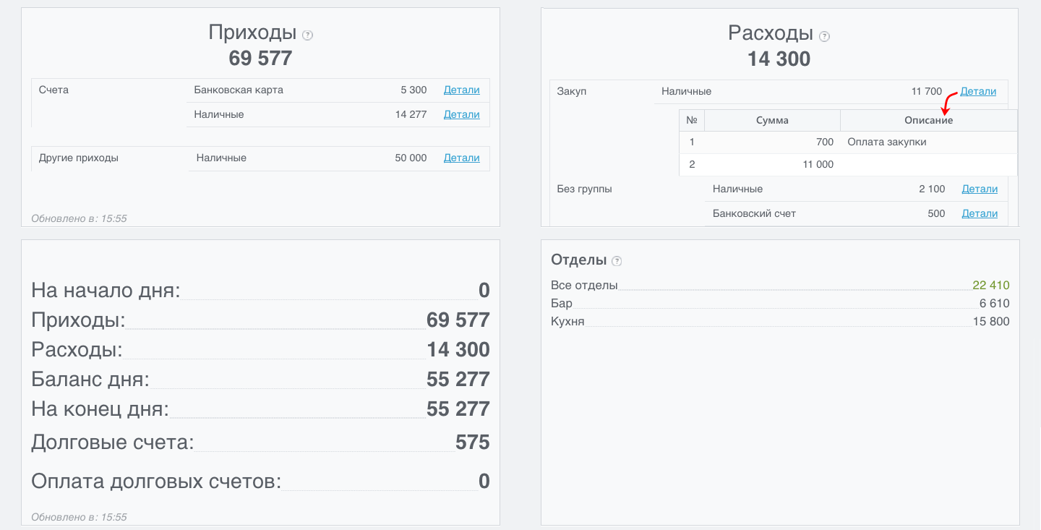1041x530 pixels.
Task: Click the Бар value 6 610
Action: 995,303
